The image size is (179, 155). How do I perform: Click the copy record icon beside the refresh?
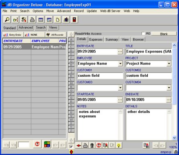click(105, 145)
